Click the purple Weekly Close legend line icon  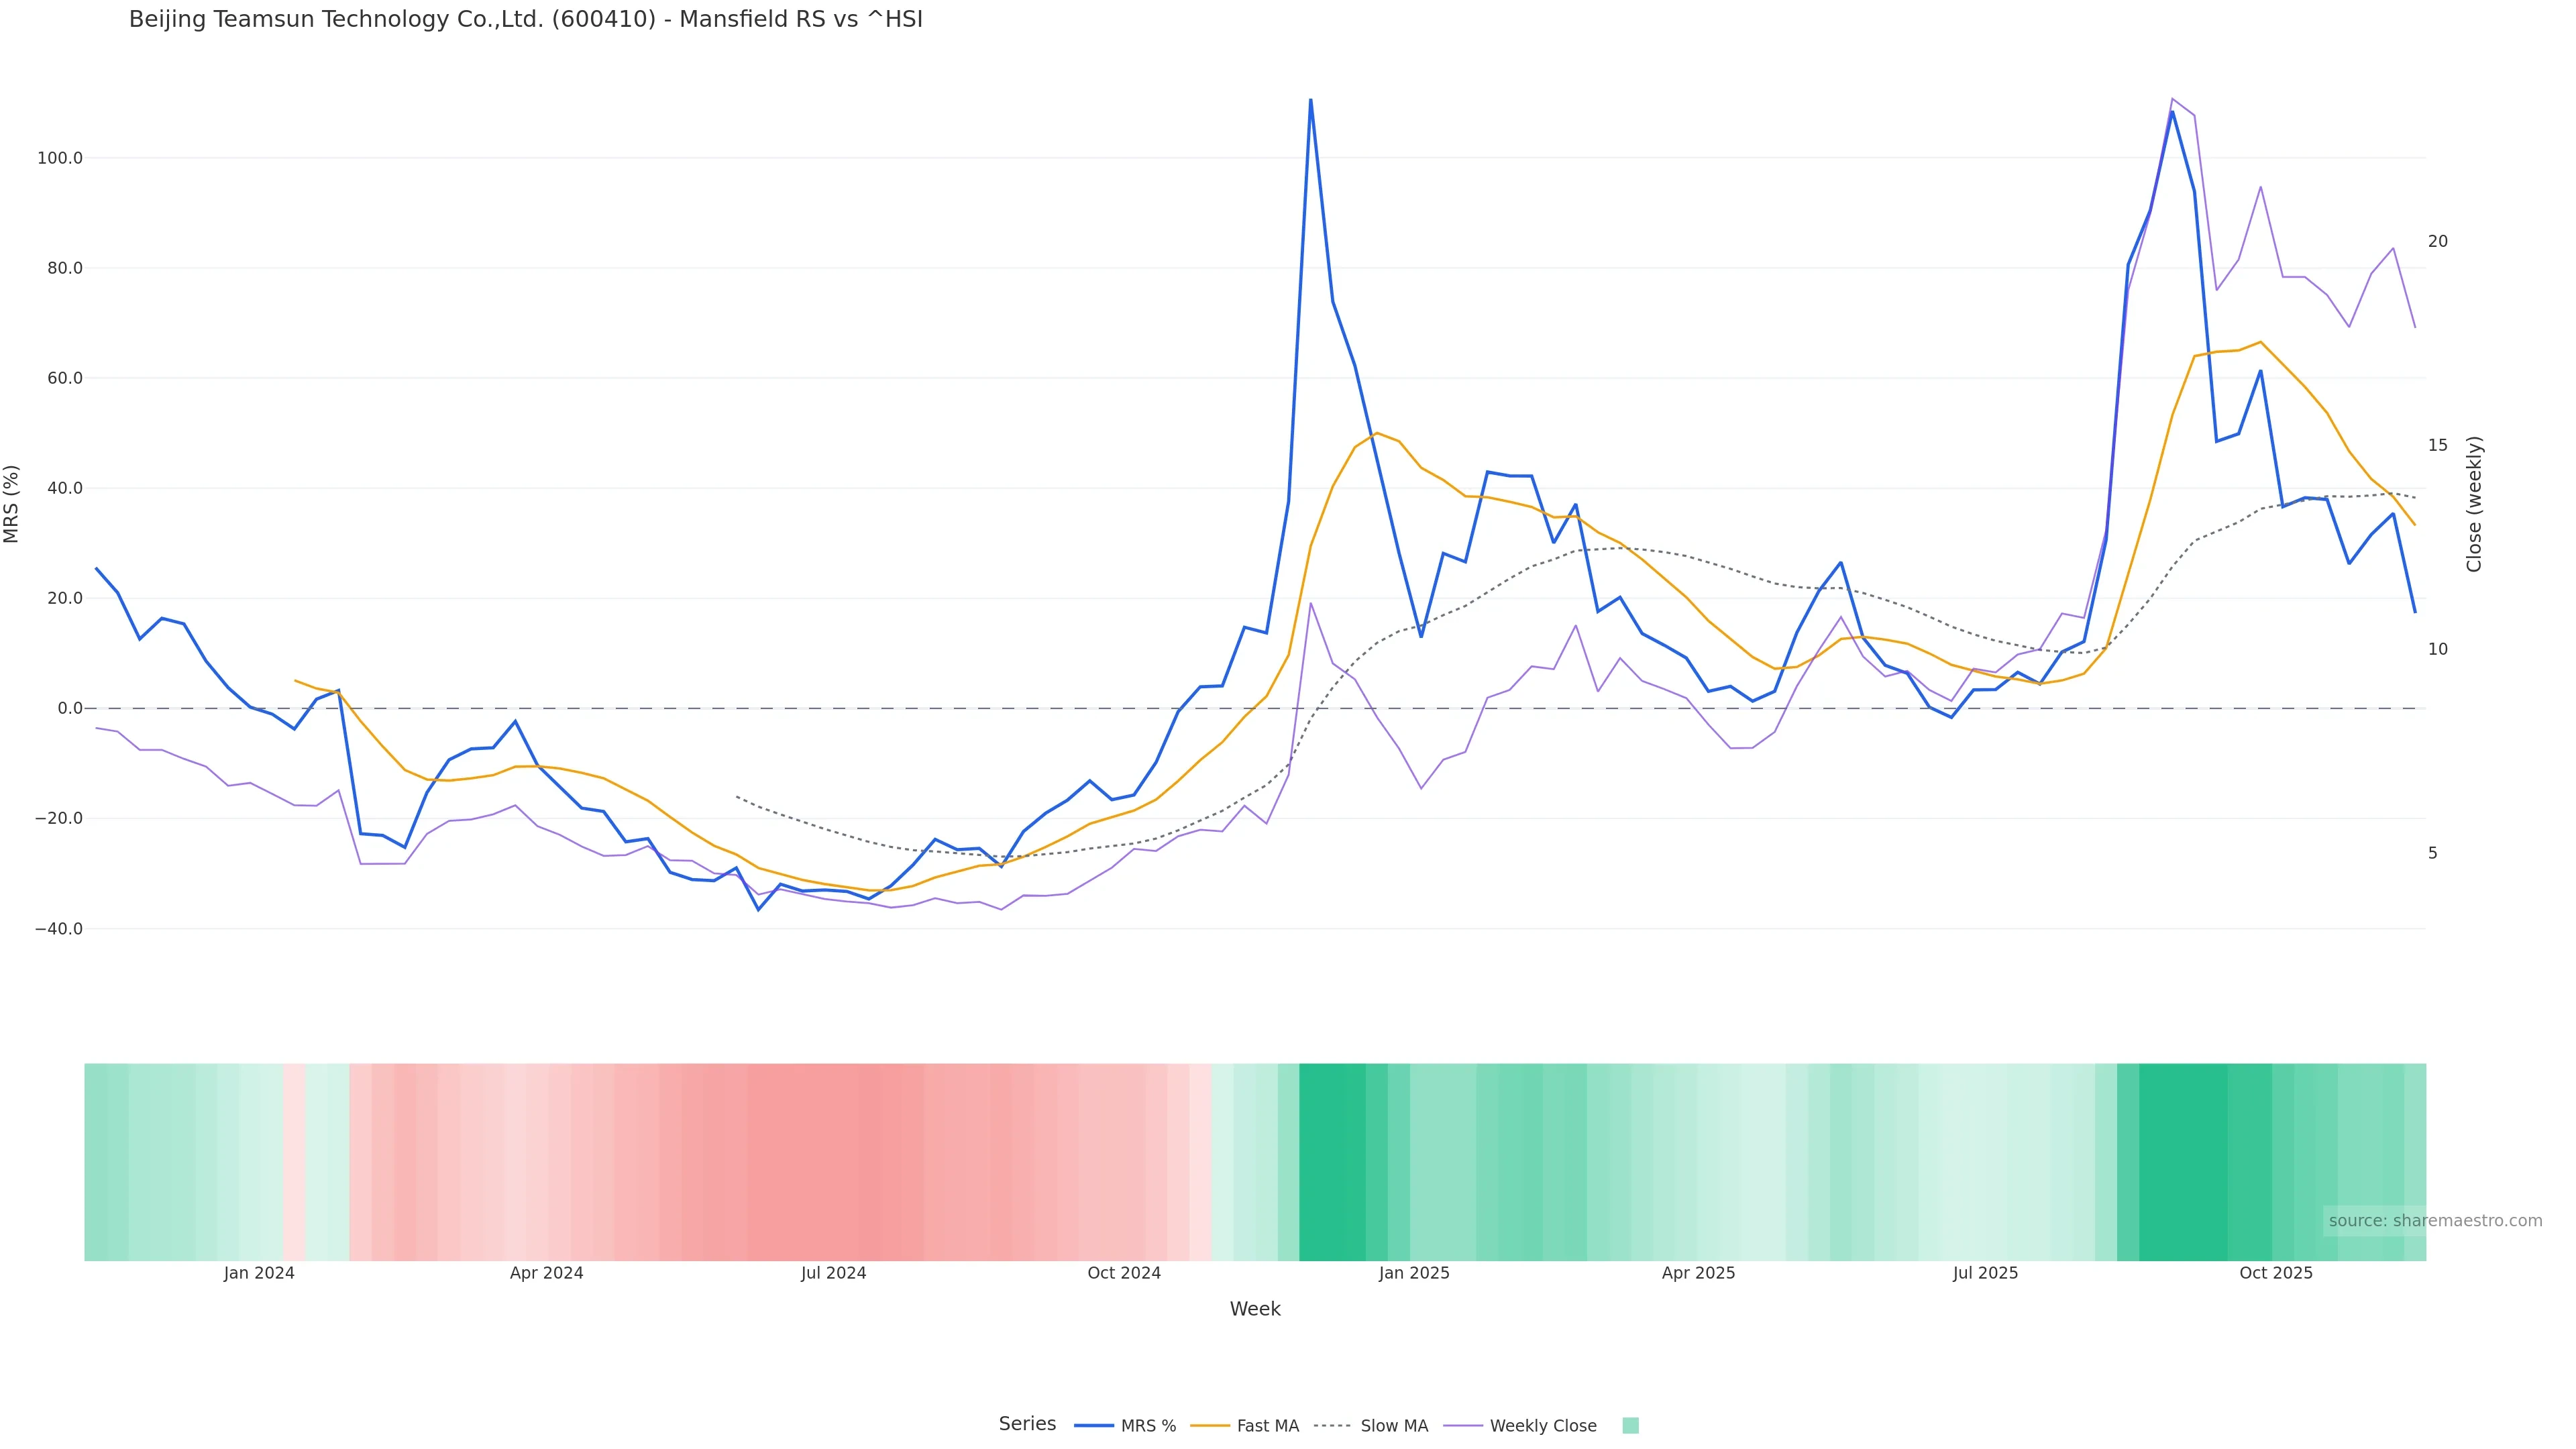pos(1463,1426)
